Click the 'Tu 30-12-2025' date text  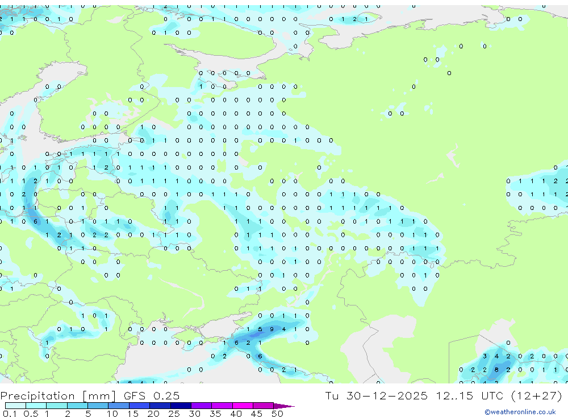click(x=377, y=395)
